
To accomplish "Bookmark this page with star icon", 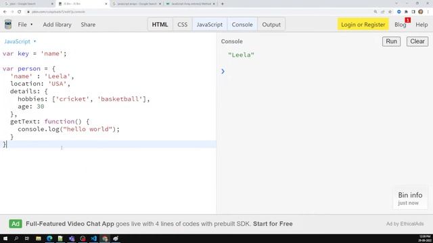I will pos(390,11).
